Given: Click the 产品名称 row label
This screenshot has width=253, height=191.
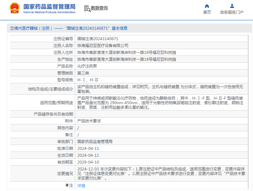Looking at the screenshot, I should point(65,66).
